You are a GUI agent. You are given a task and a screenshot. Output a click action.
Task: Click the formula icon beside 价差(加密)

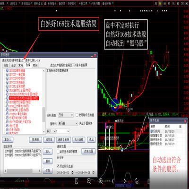click(7, 130)
